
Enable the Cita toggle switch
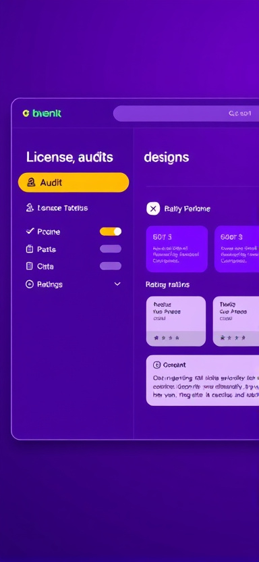tap(111, 266)
